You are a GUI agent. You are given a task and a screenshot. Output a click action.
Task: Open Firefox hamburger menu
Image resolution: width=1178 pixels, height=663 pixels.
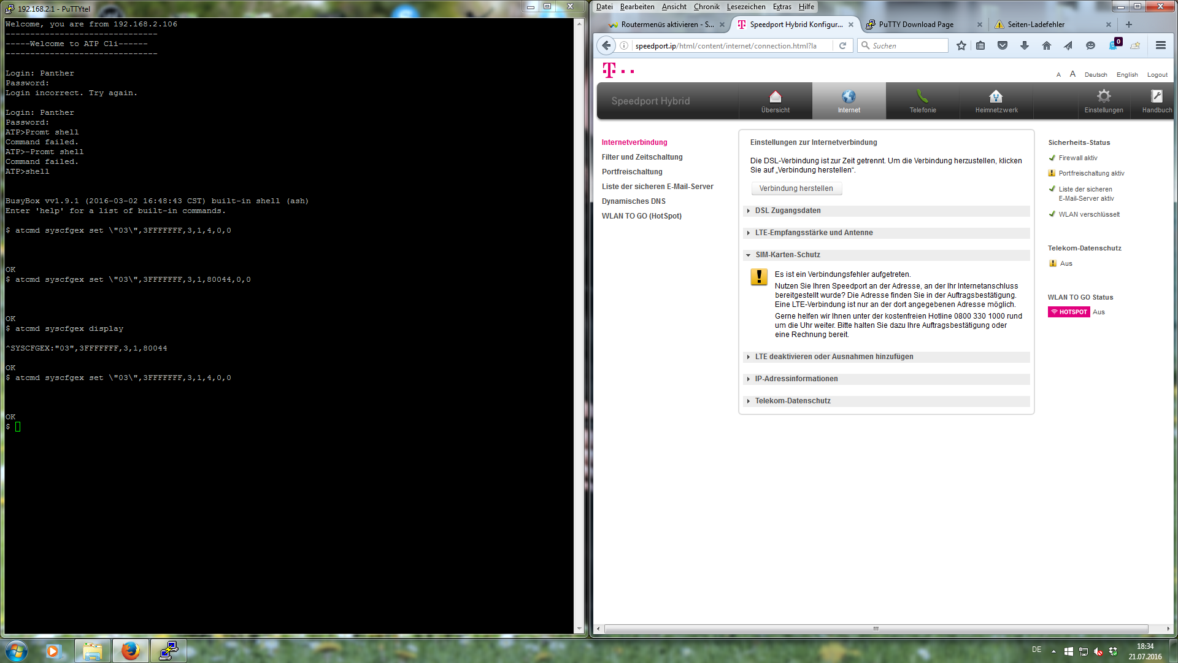pos(1161,45)
